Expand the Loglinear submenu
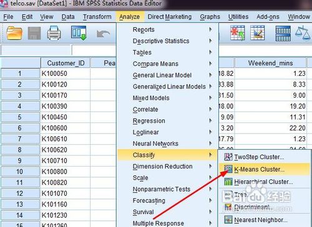The image size is (312, 227). pyautogui.click(x=168, y=132)
